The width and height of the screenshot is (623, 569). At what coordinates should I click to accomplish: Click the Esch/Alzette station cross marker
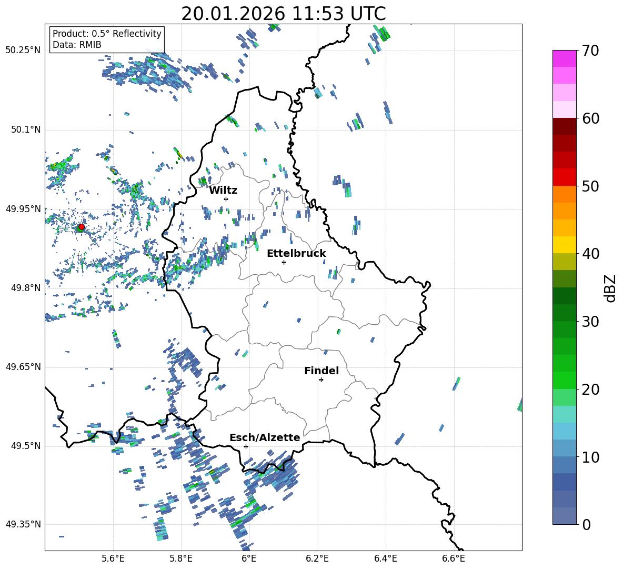click(246, 446)
